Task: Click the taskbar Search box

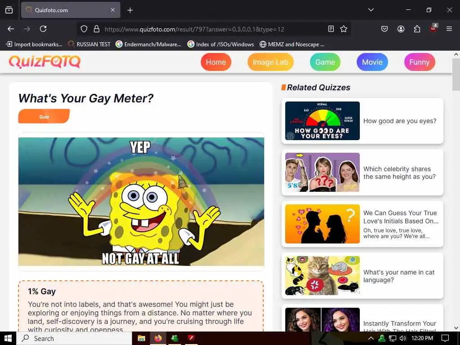Action: point(74,338)
